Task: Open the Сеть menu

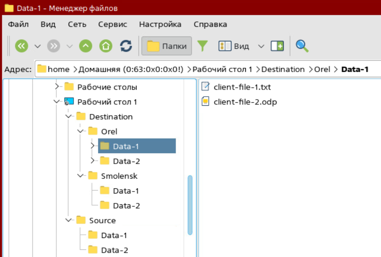Action: click(77, 24)
